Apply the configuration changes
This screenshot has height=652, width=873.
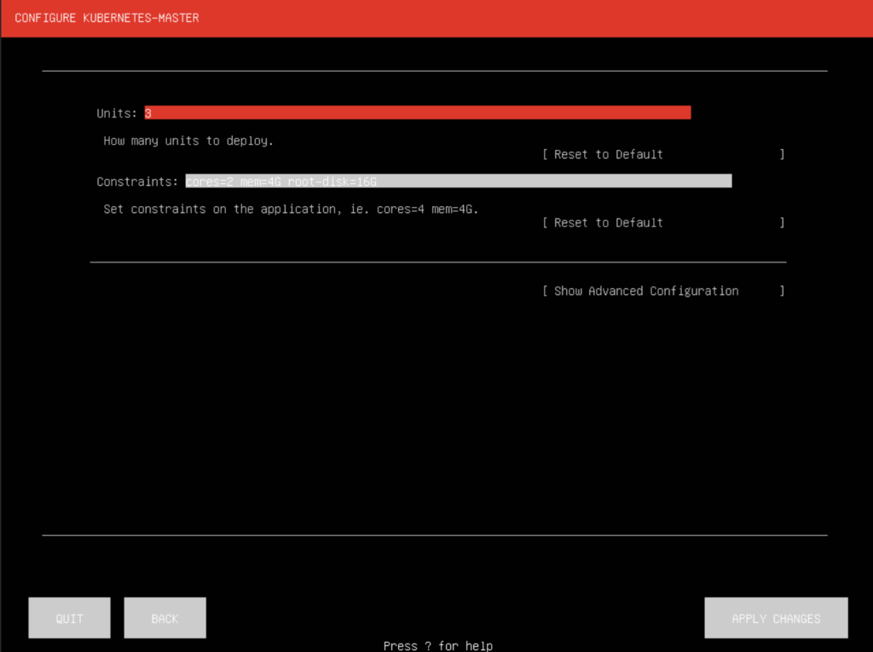(x=775, y=617)
